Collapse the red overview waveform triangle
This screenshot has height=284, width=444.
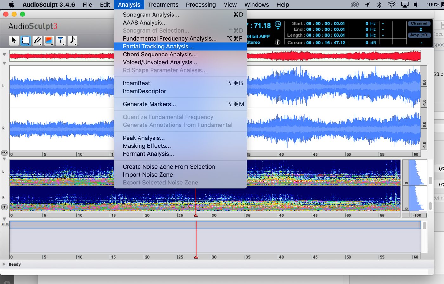tap(4, 55)
